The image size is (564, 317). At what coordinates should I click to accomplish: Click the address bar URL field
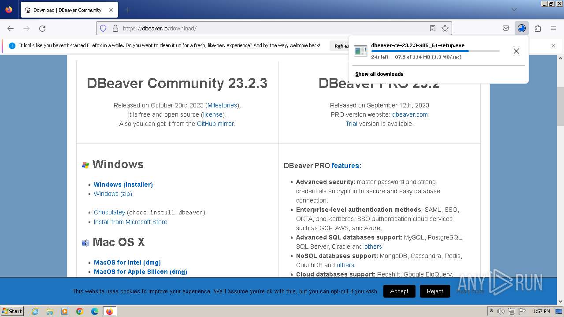tap(273, 28)
